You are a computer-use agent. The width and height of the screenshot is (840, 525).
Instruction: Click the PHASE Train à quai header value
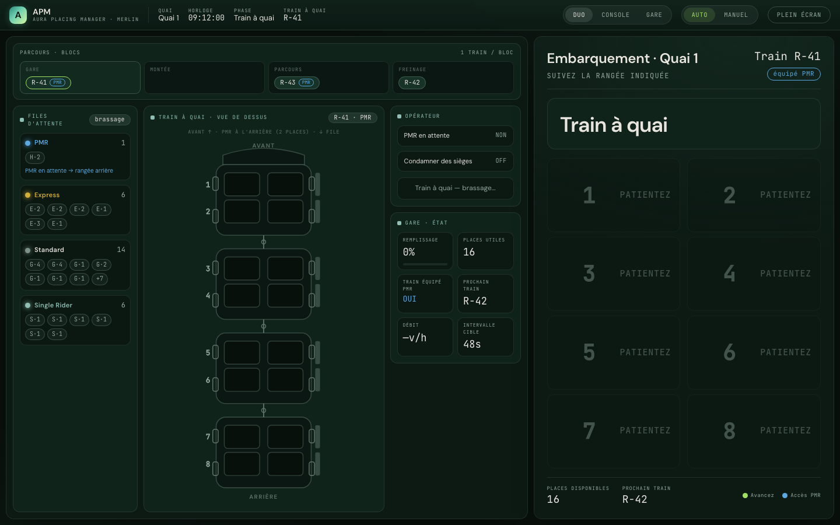254,18
